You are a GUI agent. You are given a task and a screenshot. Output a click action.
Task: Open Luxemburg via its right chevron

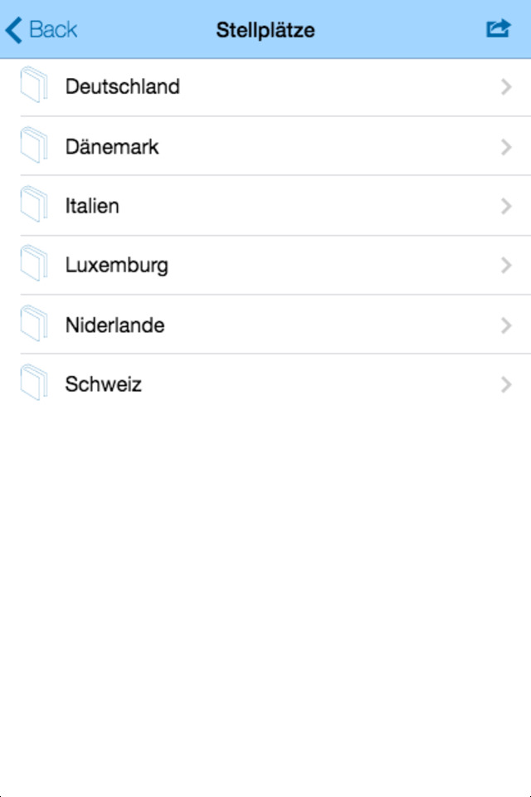pyautogui.click(x=506, y=266)
